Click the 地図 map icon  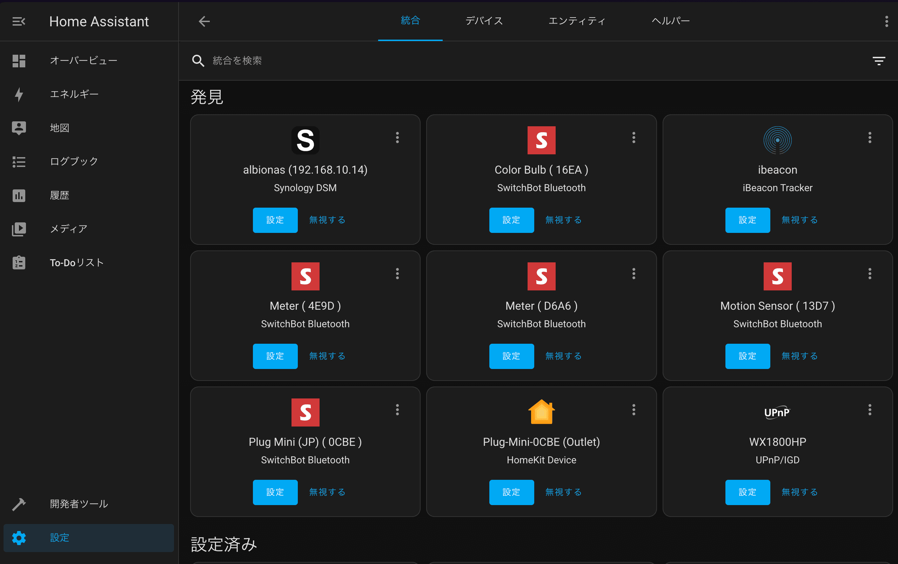[x=19, y=128]
